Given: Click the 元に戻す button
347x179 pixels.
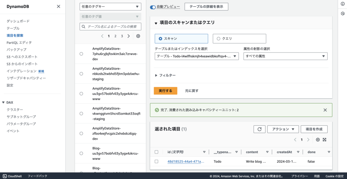Looking at the screenshot, I should (x=192, y=91).
